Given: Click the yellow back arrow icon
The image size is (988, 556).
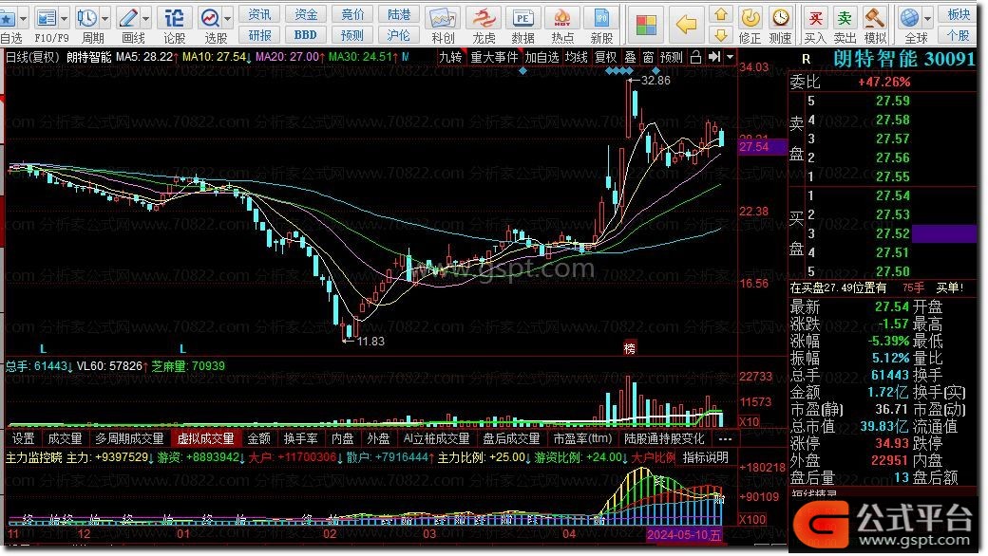Looking at the screenshot, I should tap(686, 26).
